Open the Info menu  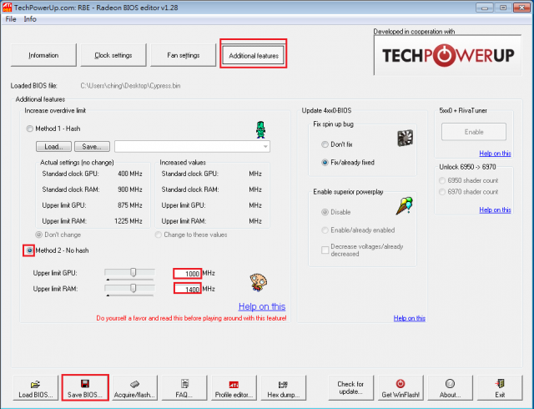(x=30, y=19)
